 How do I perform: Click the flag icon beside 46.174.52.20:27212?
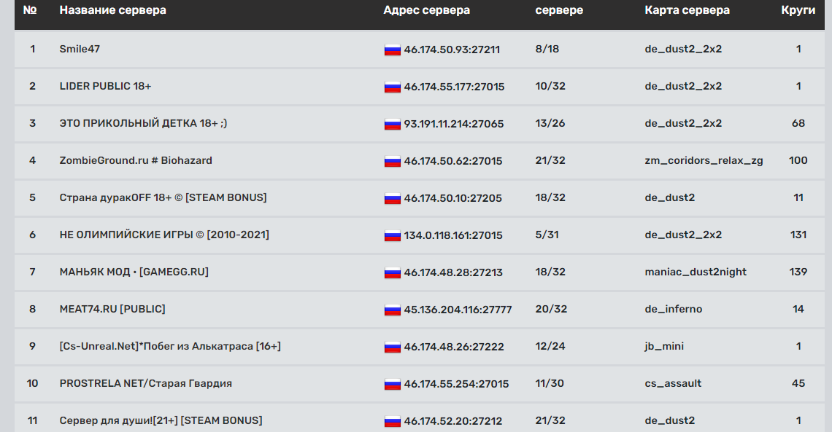click(x=392, y=421)
